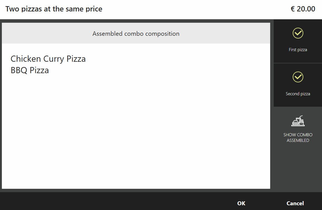
Task: Click the euro sign in the price
Action: pos(293,9)
